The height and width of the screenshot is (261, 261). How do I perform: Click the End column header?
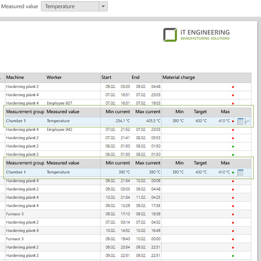pos(136,77)
